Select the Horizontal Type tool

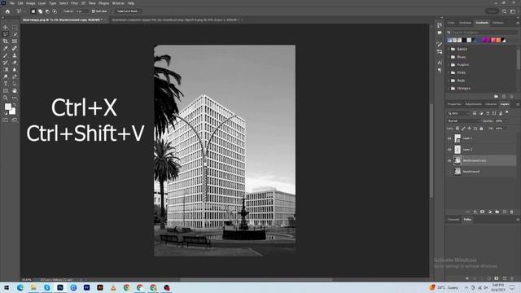[x=6, y=84]
